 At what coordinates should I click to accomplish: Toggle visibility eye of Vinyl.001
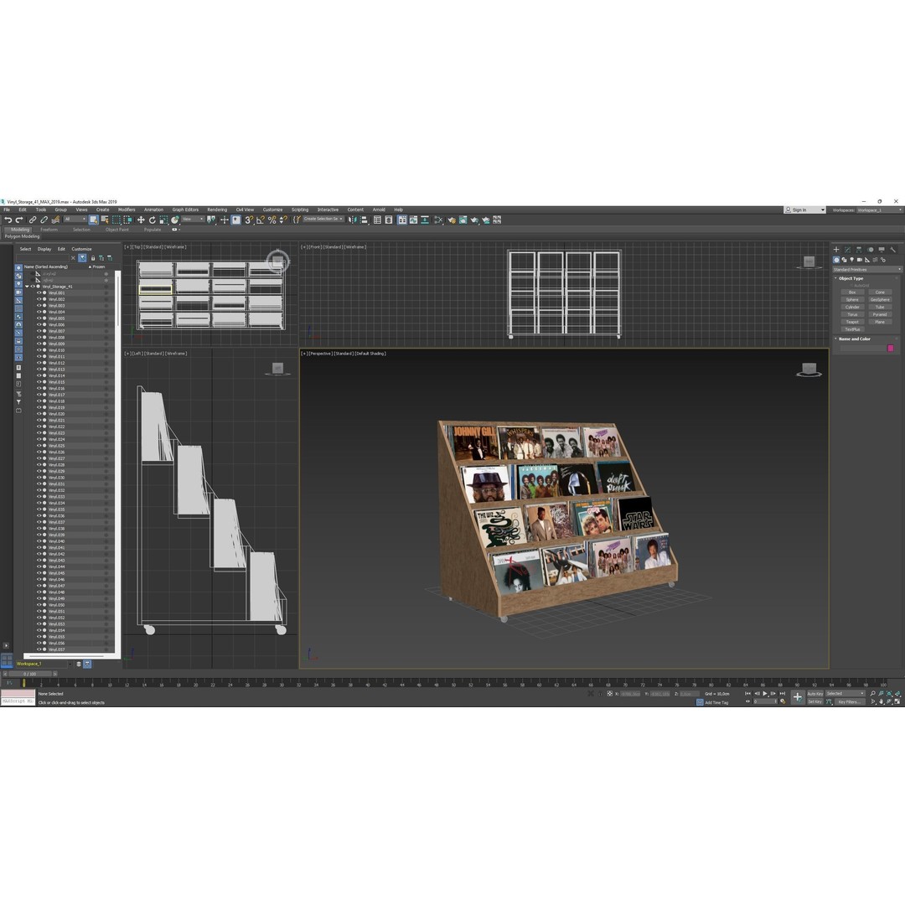(x=39, y=293)
